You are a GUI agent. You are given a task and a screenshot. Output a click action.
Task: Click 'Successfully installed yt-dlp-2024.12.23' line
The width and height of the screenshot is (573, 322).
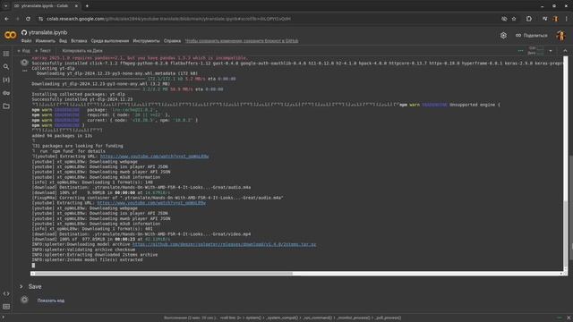click(82, 99)
